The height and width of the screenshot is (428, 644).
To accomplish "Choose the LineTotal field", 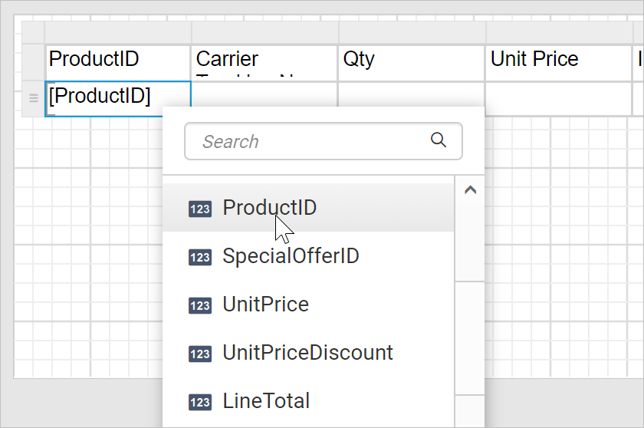I will point(308,401).
